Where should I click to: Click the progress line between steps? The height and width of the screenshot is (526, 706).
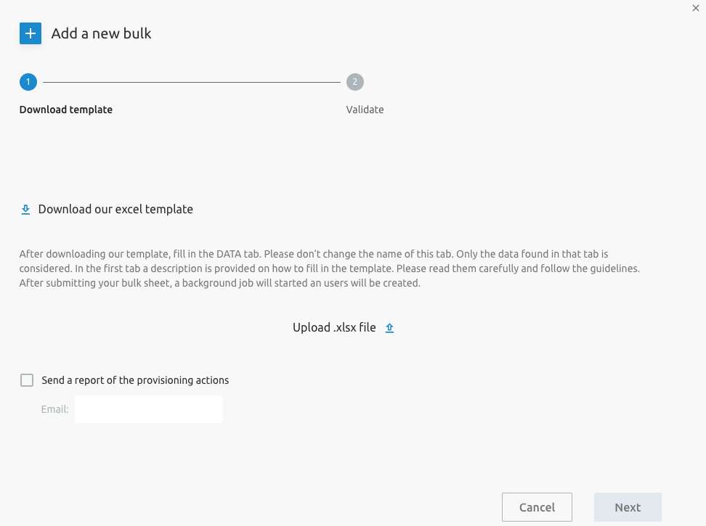191,82
